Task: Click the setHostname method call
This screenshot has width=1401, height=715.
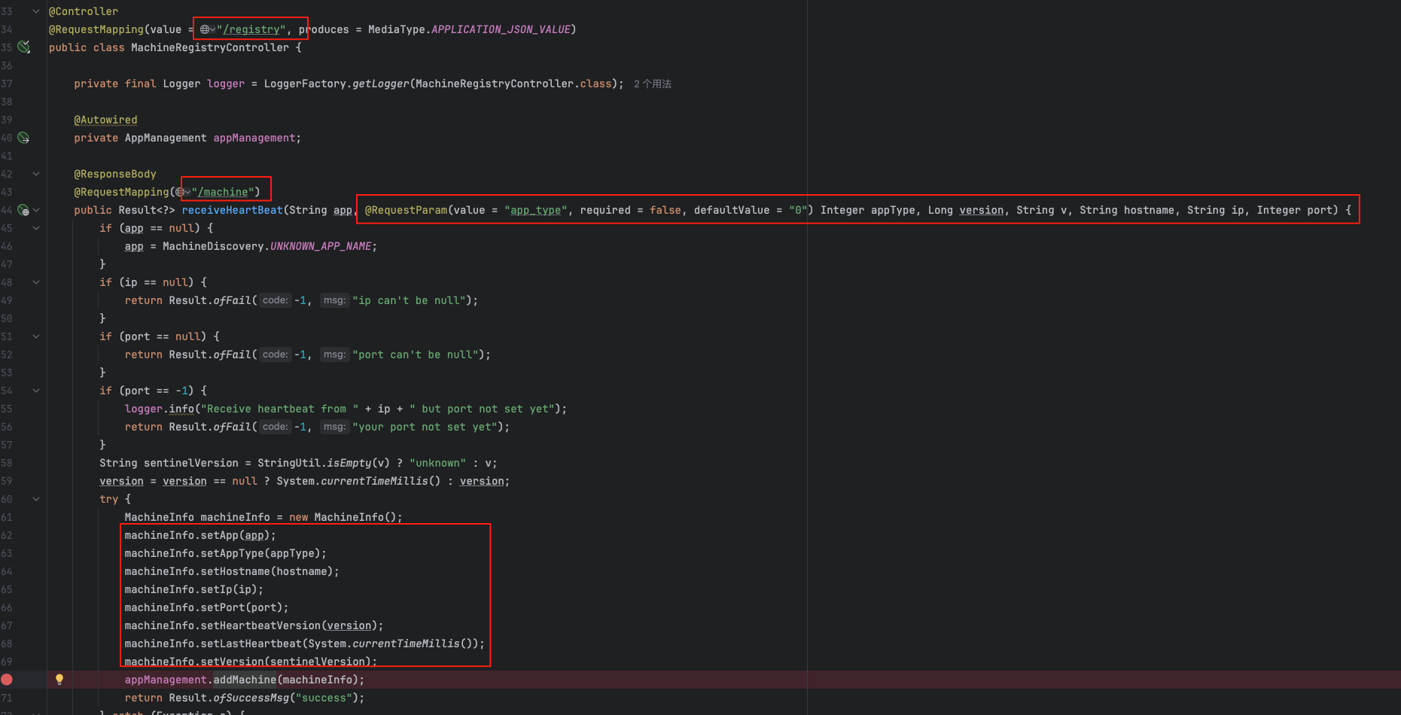Action: click(236, 571)
